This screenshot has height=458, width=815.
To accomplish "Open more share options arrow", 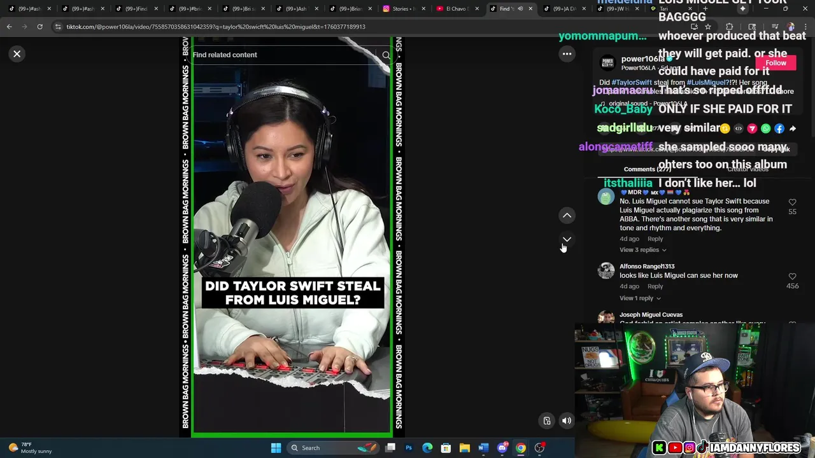I will (793, 128).
